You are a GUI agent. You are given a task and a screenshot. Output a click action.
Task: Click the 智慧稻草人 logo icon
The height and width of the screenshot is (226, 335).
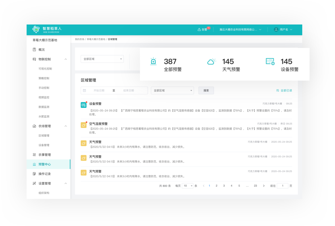[36, 29]
